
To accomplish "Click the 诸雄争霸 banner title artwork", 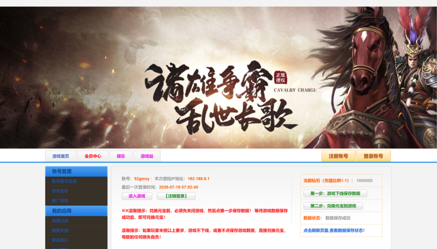I will [209, 82].
